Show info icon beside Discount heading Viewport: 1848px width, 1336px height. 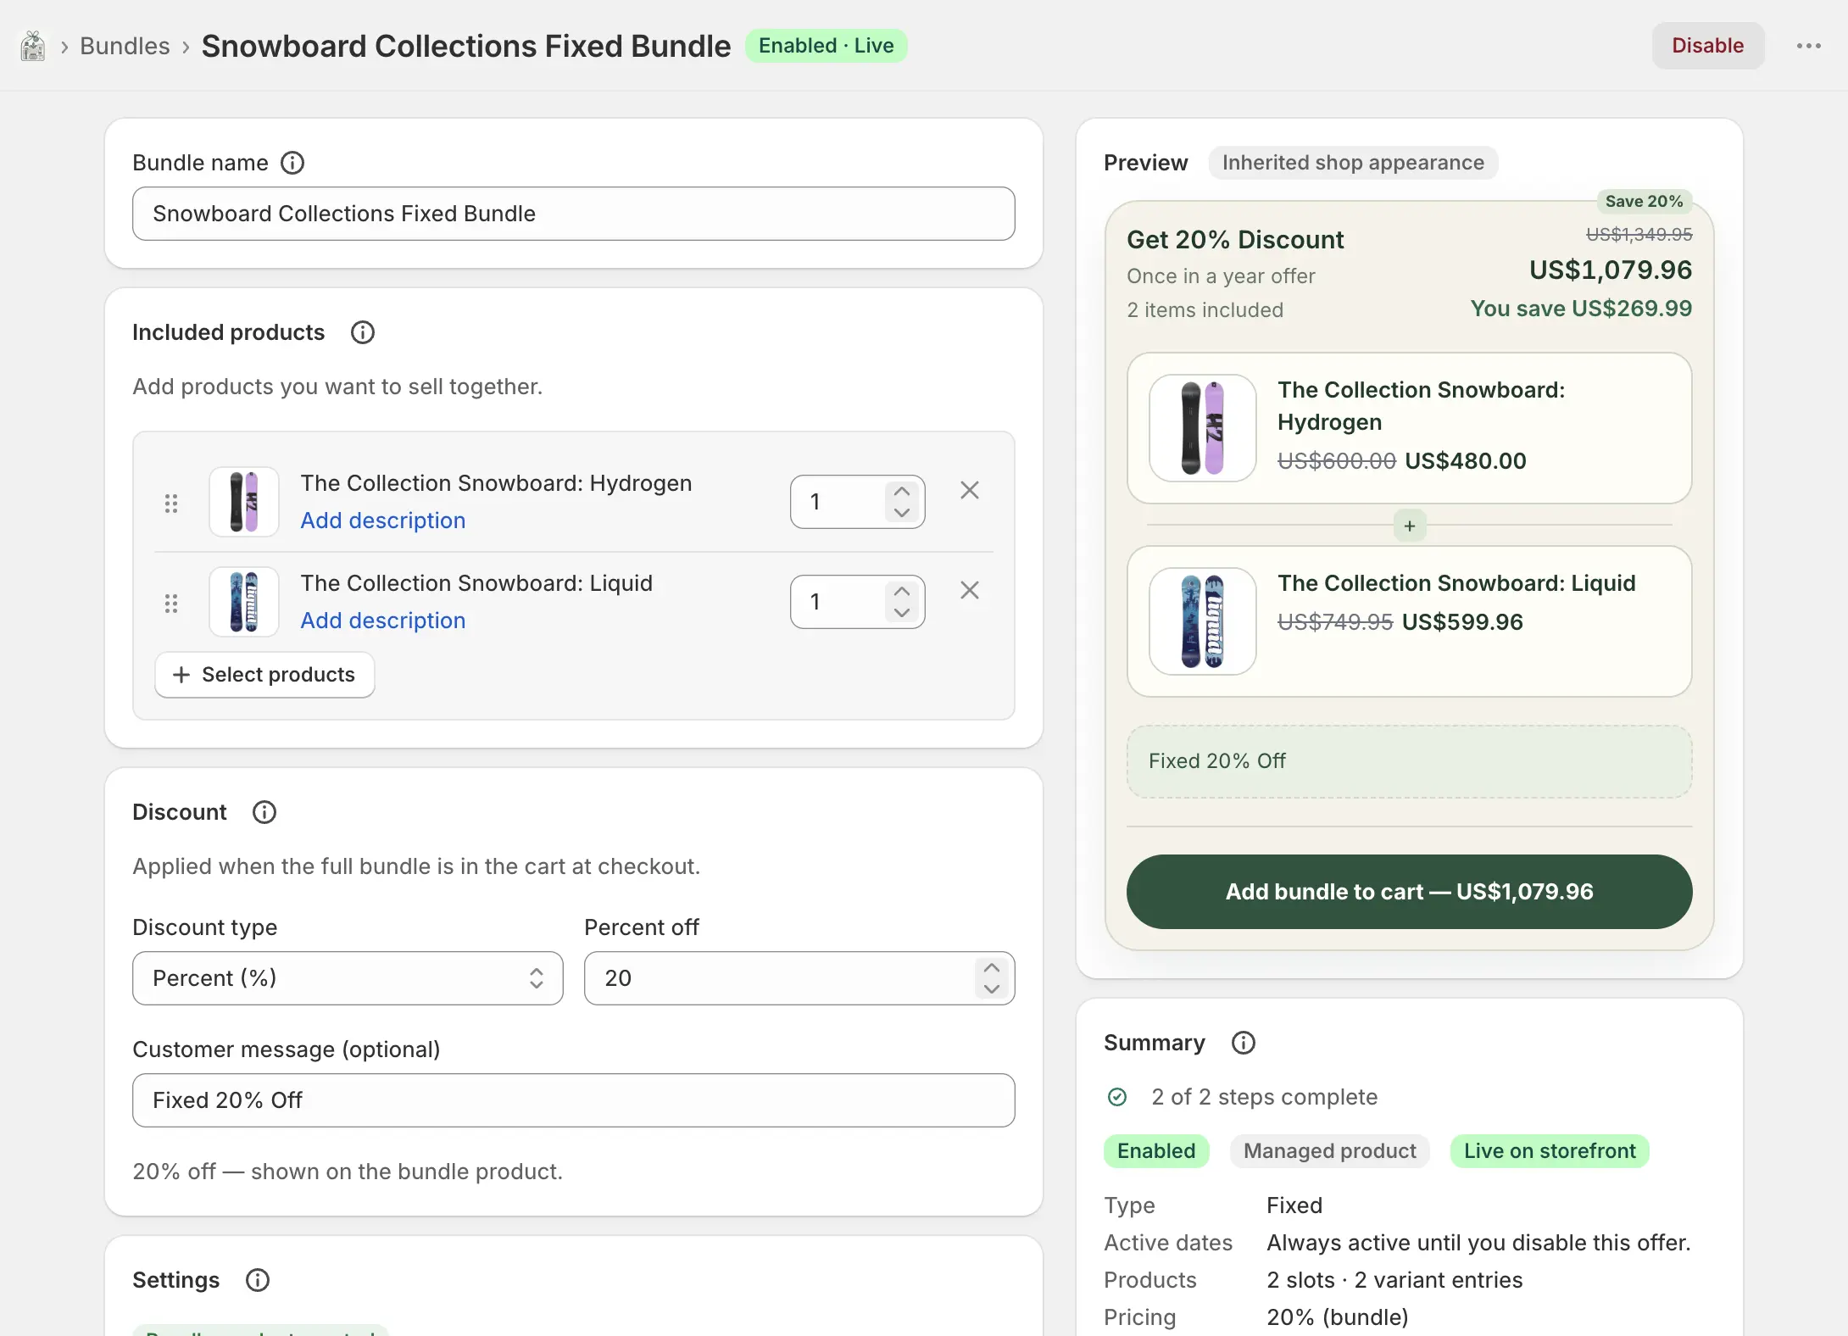pyautogui.click(x=264, y=812)
